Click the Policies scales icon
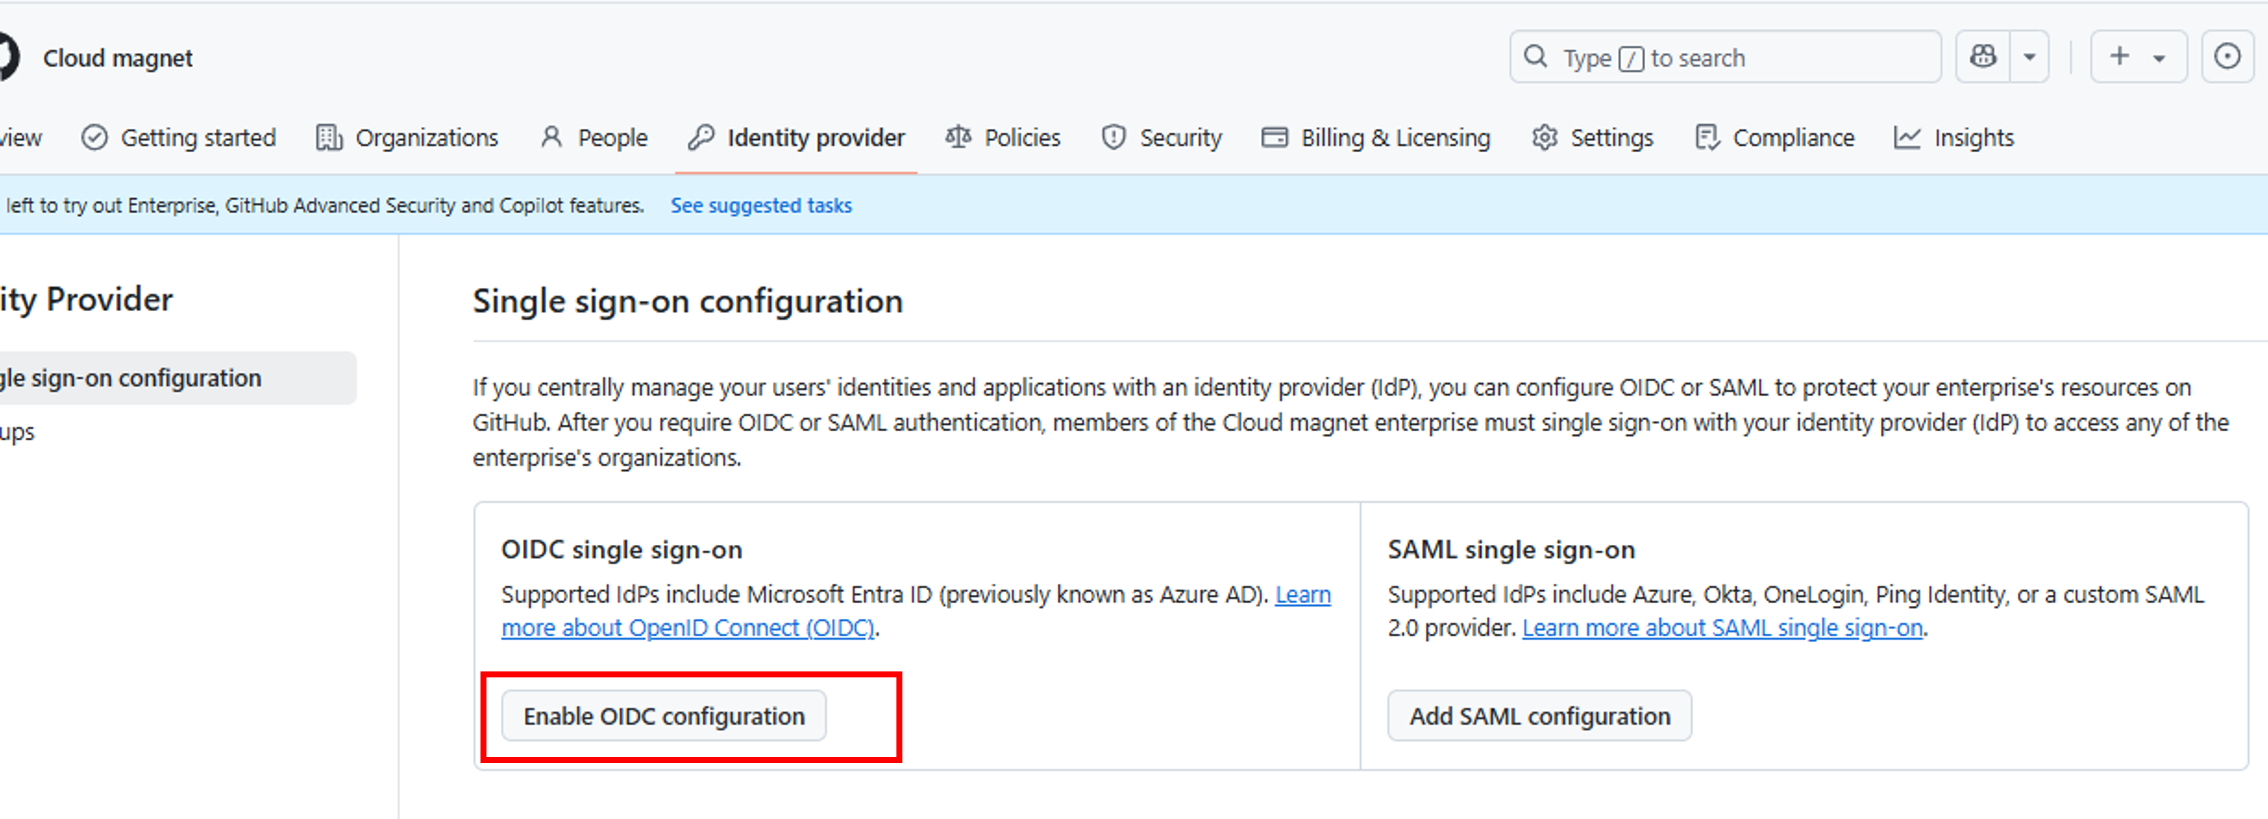 [958, 137]
